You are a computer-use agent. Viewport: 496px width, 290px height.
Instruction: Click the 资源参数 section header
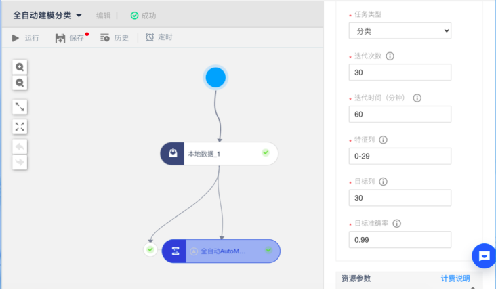pos(356,278)
